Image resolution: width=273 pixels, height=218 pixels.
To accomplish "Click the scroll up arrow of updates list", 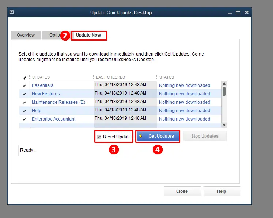I will 224,83.
